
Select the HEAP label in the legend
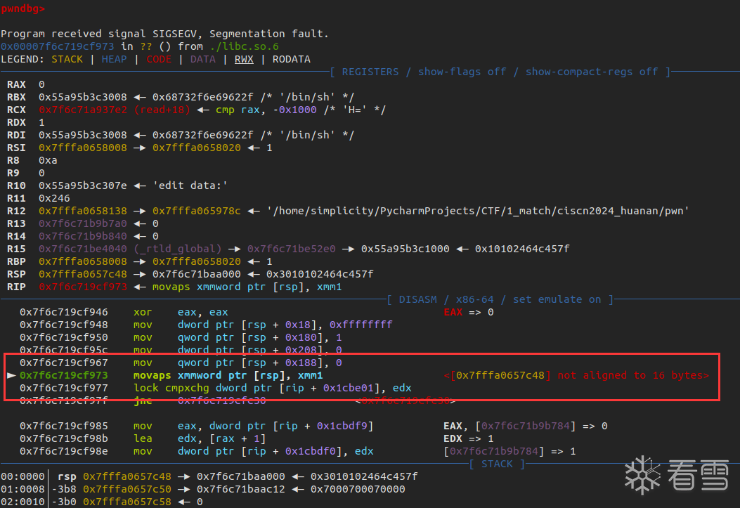coord(115,59)
